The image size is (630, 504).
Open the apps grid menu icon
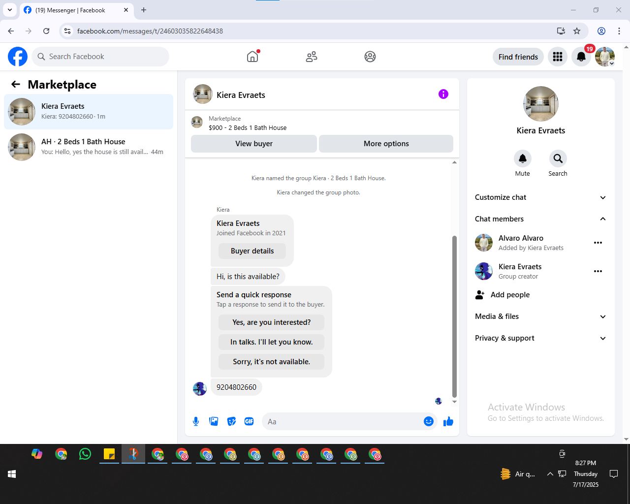tap(558, 57)
